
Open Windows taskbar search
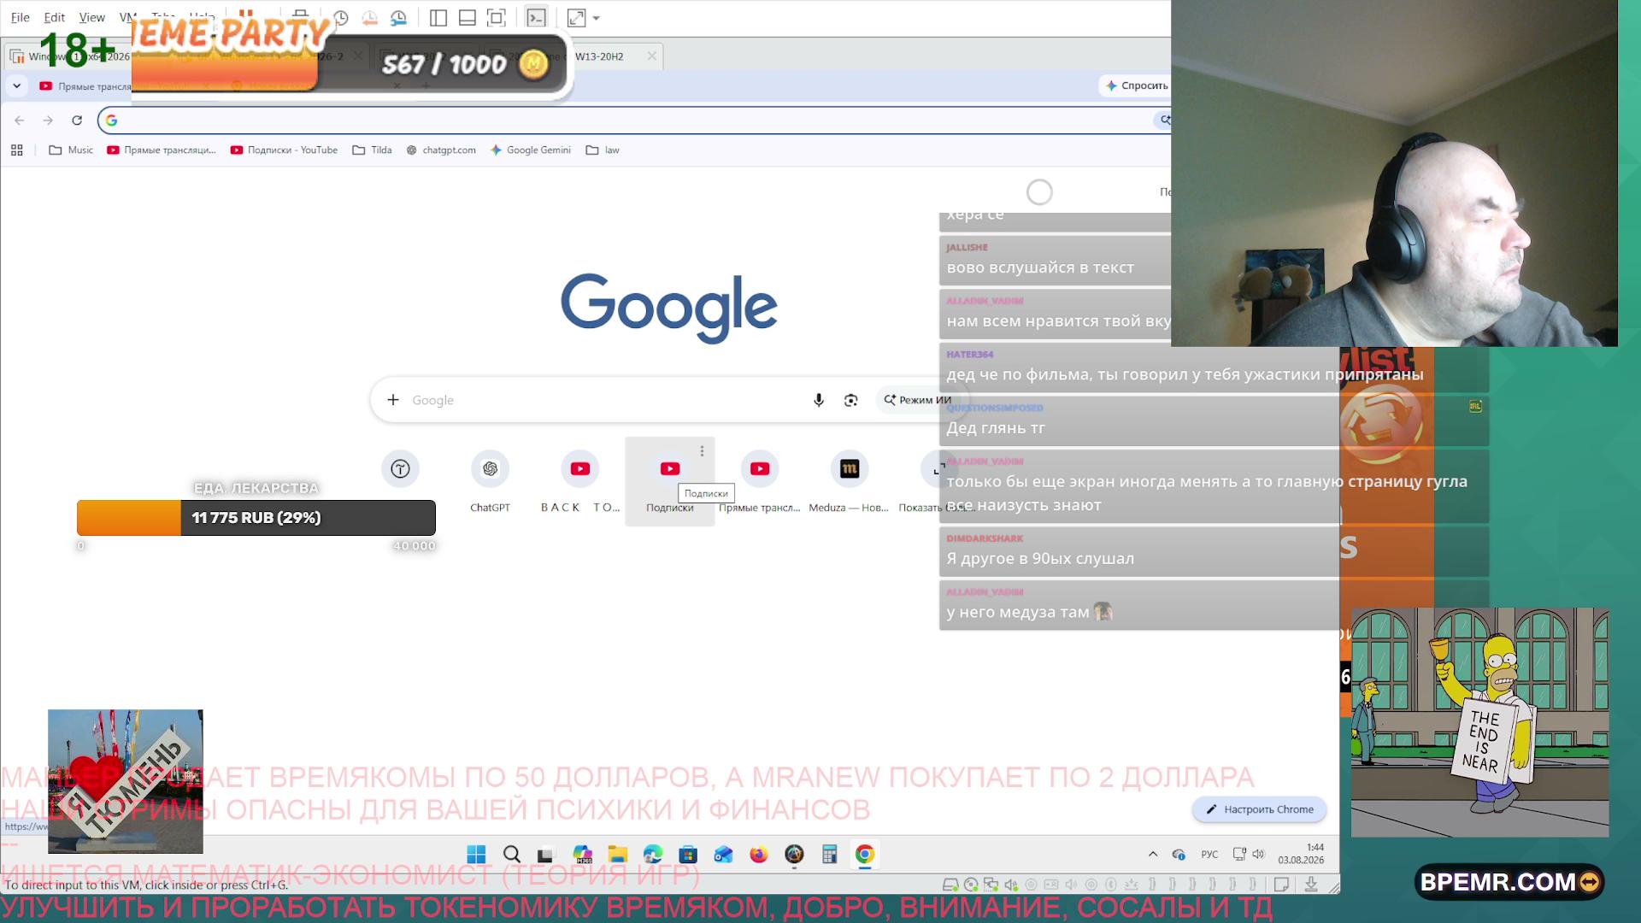point(512,855)
